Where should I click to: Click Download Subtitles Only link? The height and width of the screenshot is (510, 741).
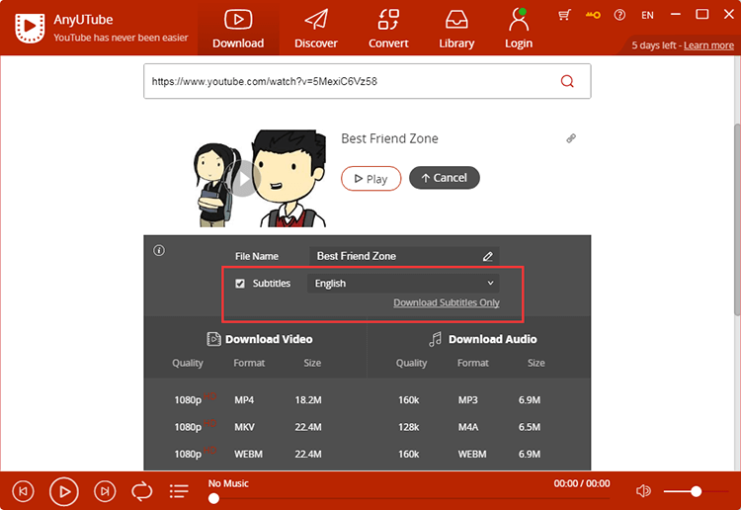tap(447, 302)
